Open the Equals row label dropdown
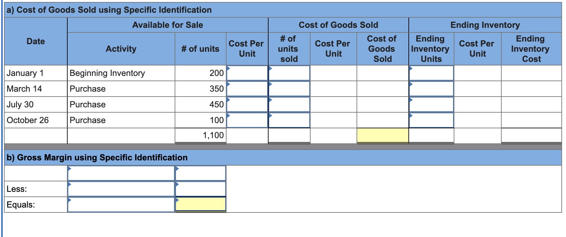The width and height of the screenshot is (566, 237). coord(121,205)
